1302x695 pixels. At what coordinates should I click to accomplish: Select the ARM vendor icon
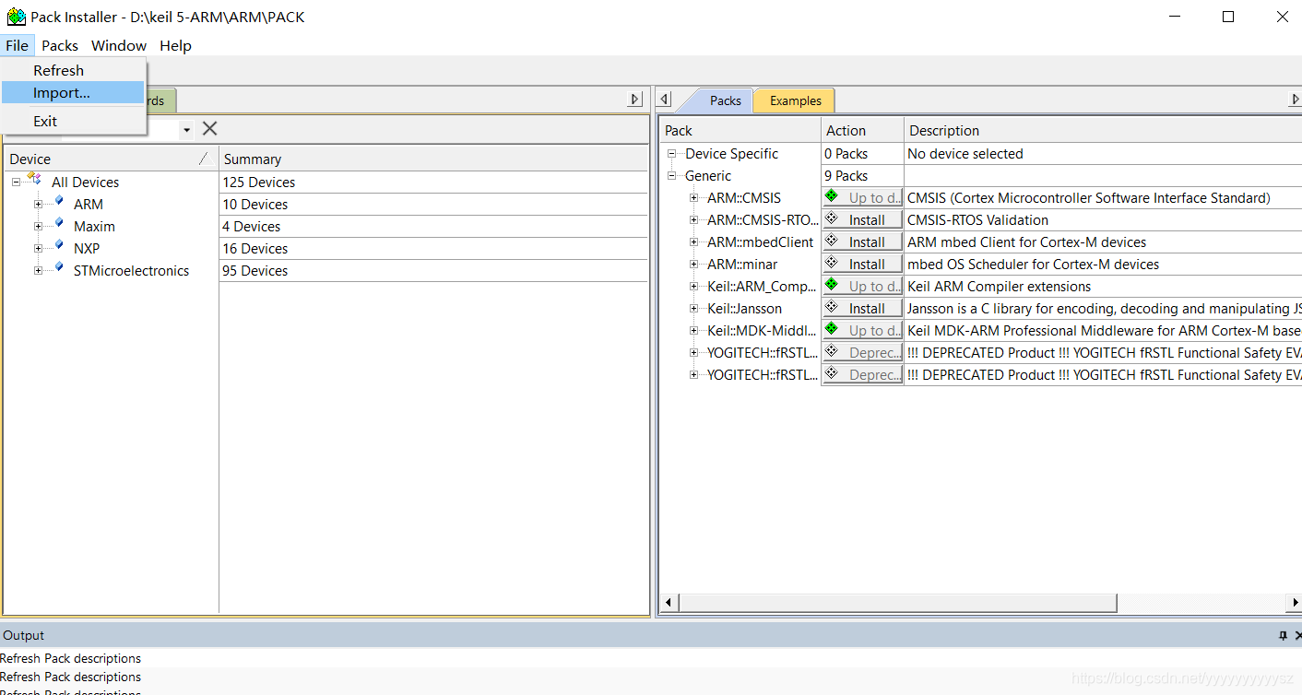pos(59,201)
